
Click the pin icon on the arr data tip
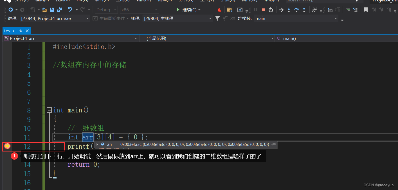(273, 144)
